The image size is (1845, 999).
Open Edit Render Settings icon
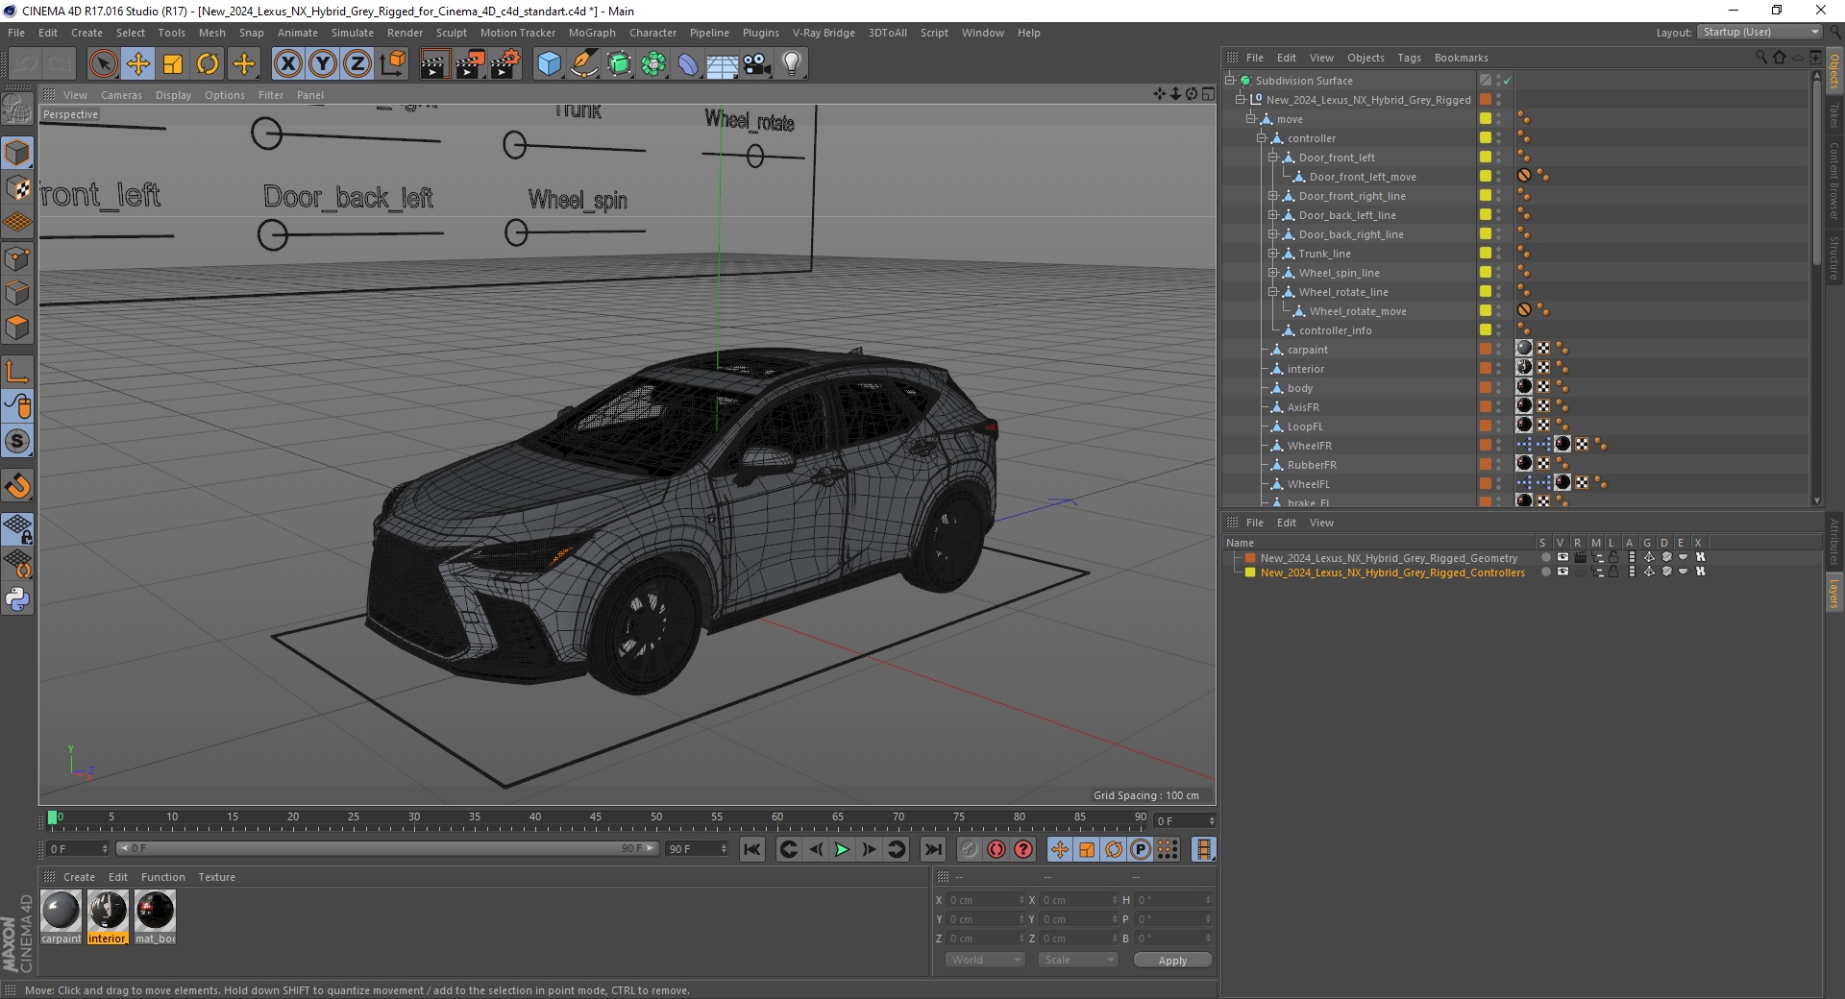[505, 64]
